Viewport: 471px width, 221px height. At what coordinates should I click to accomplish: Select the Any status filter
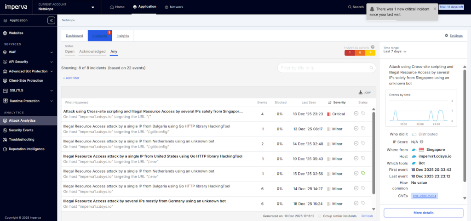tap(114, 51)
